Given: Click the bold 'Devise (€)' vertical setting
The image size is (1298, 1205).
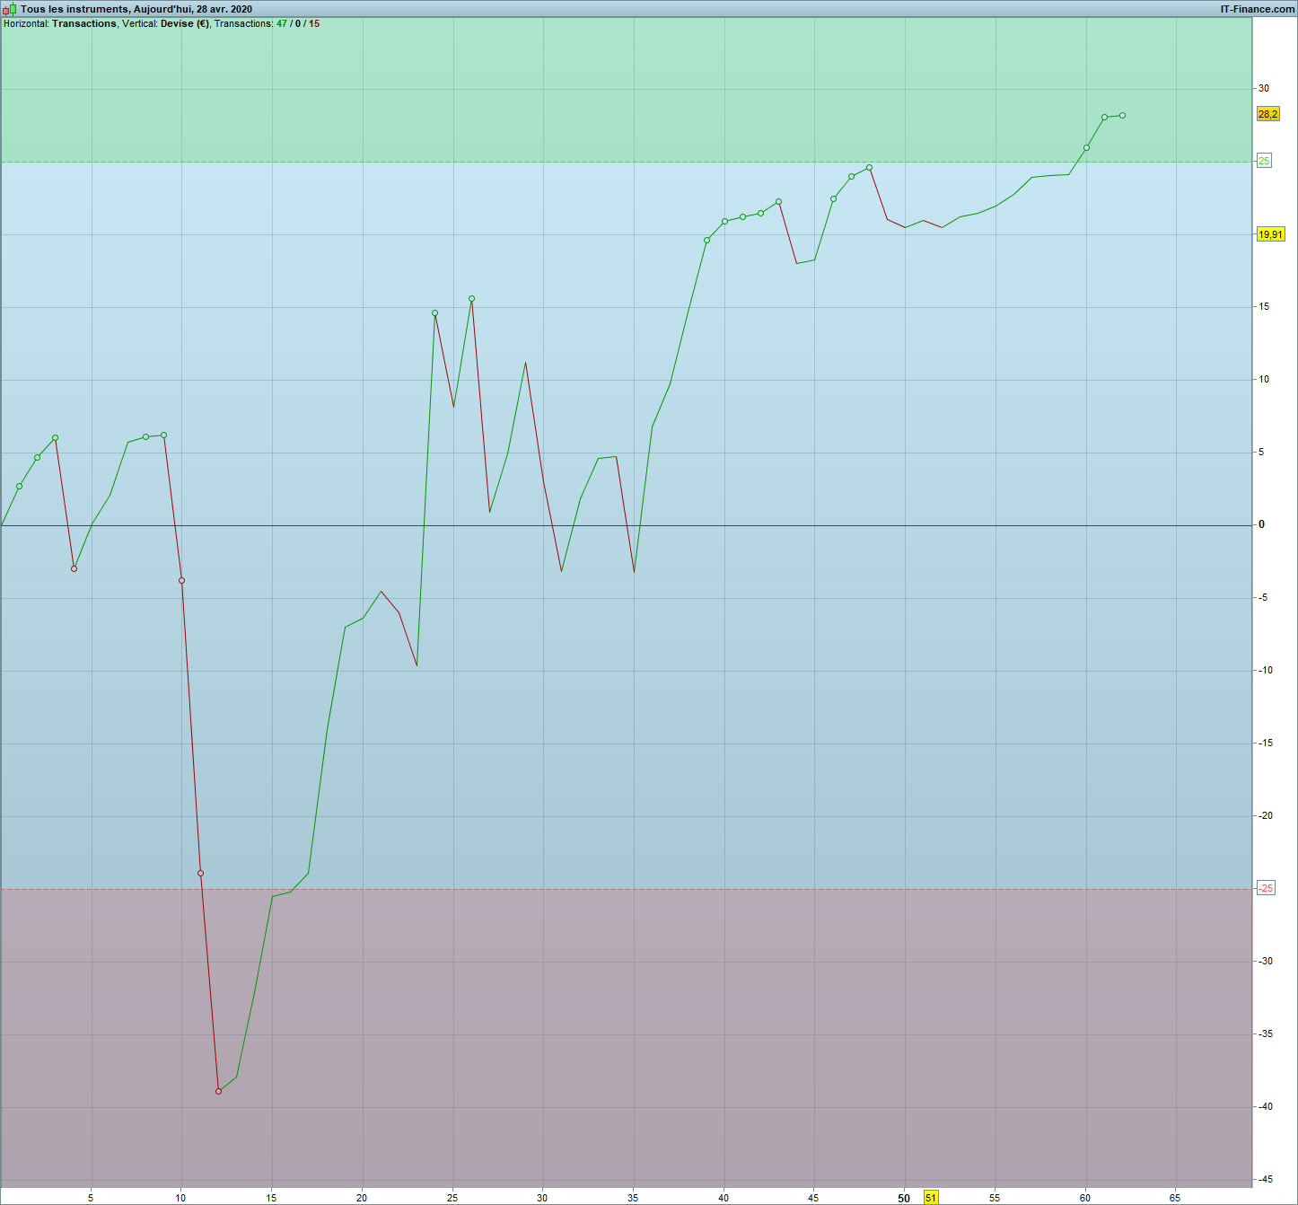Looking at the screenshot, I should 185,23.
